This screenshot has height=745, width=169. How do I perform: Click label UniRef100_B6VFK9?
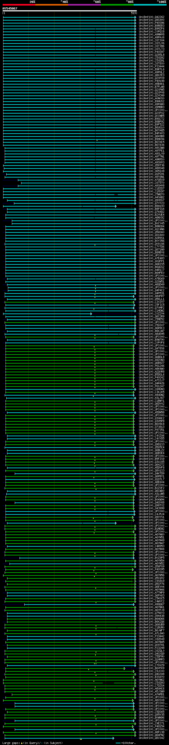click(152, 668)
